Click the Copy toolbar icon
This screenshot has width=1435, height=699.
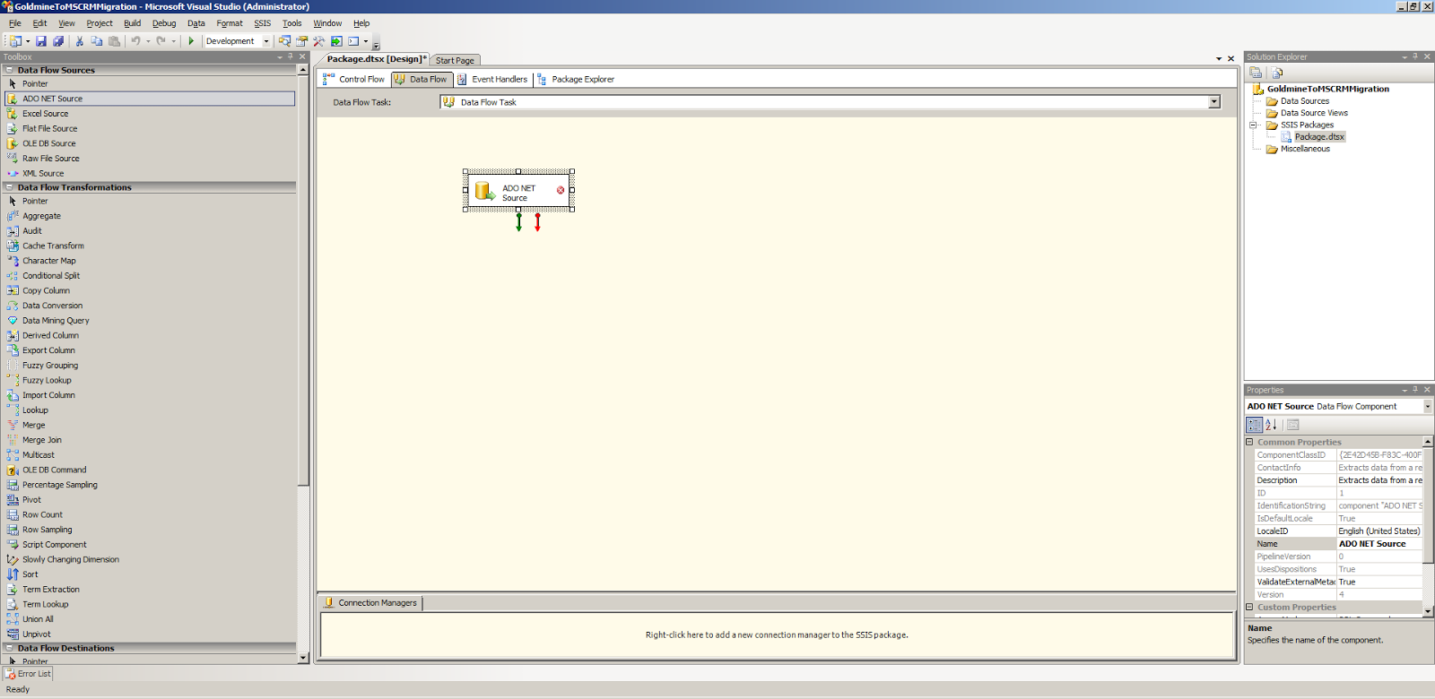(96, 41)
